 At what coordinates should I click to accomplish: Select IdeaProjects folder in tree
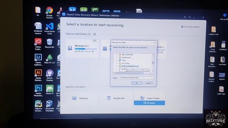tap(126, 58)
